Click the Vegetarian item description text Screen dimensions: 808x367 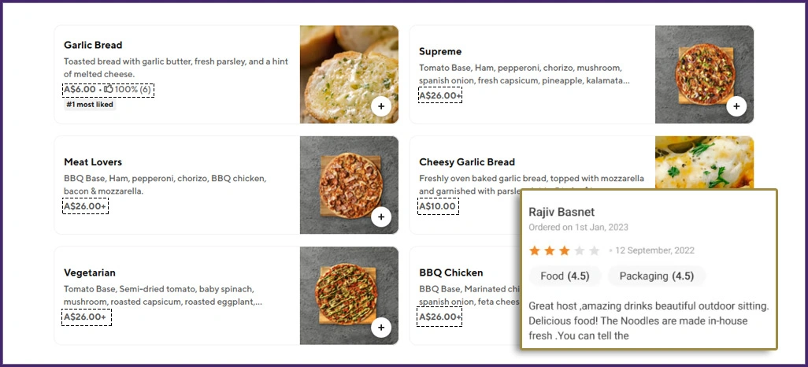point(163,295)
